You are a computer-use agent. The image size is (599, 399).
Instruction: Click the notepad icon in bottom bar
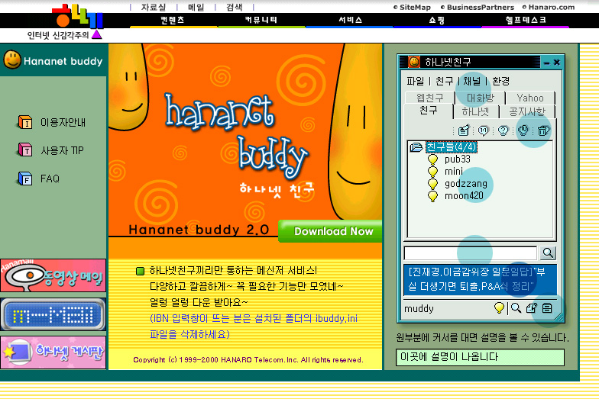[x=532, y=308]
